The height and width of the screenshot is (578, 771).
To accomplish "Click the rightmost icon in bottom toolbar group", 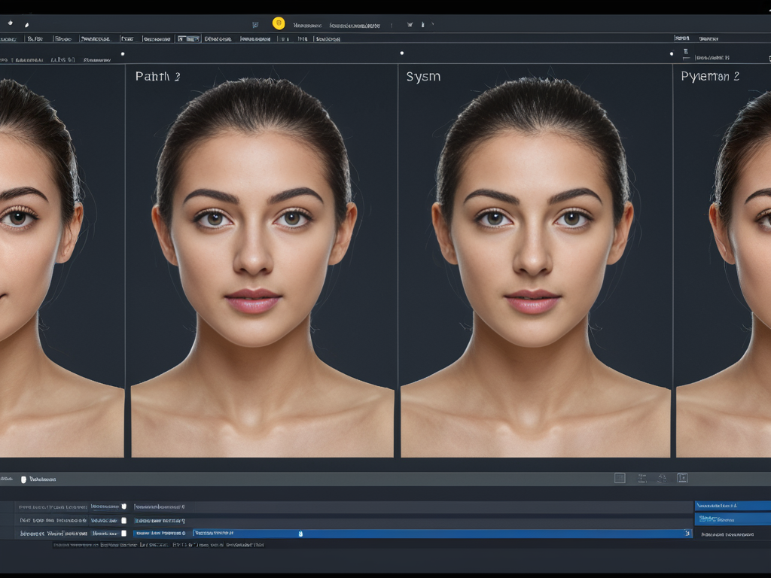I will pyautogui.click(x=682, y=478).
